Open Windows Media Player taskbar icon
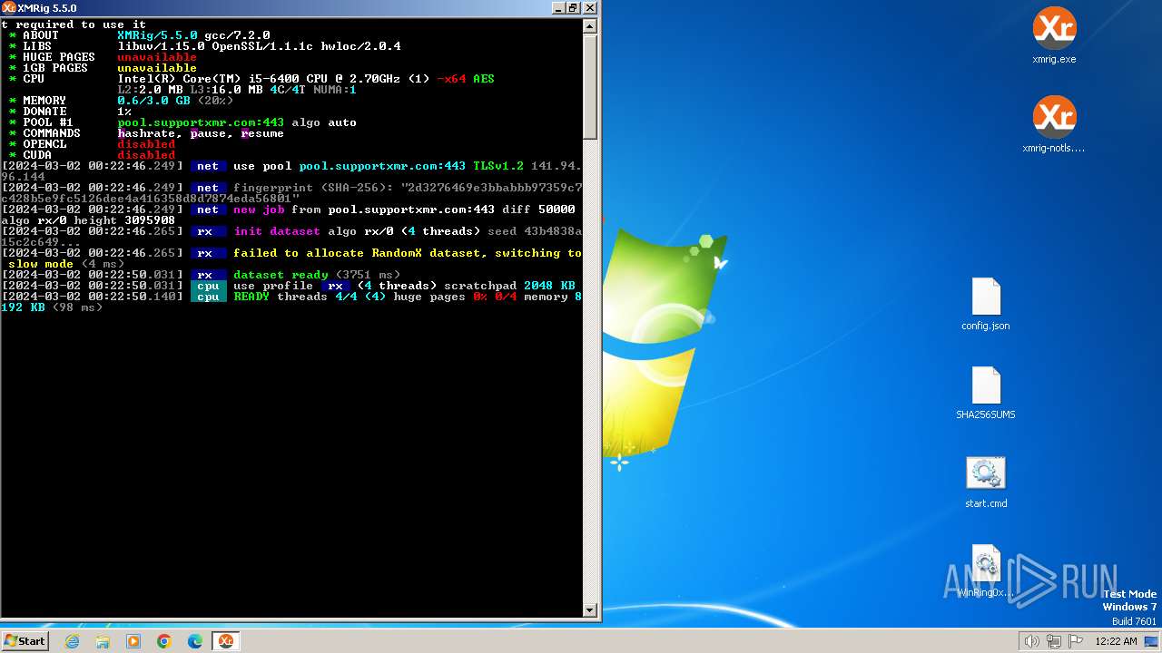 click(133, 641)
